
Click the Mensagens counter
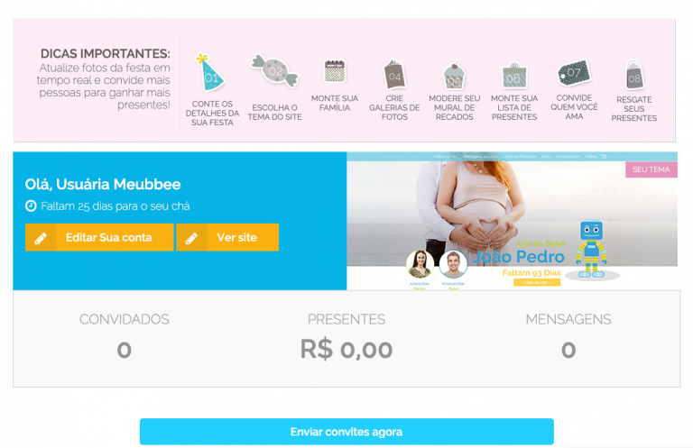[x=568, y=336]
